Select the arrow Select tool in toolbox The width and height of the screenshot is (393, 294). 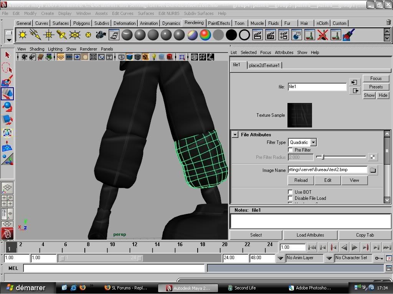tap(7, 55)
